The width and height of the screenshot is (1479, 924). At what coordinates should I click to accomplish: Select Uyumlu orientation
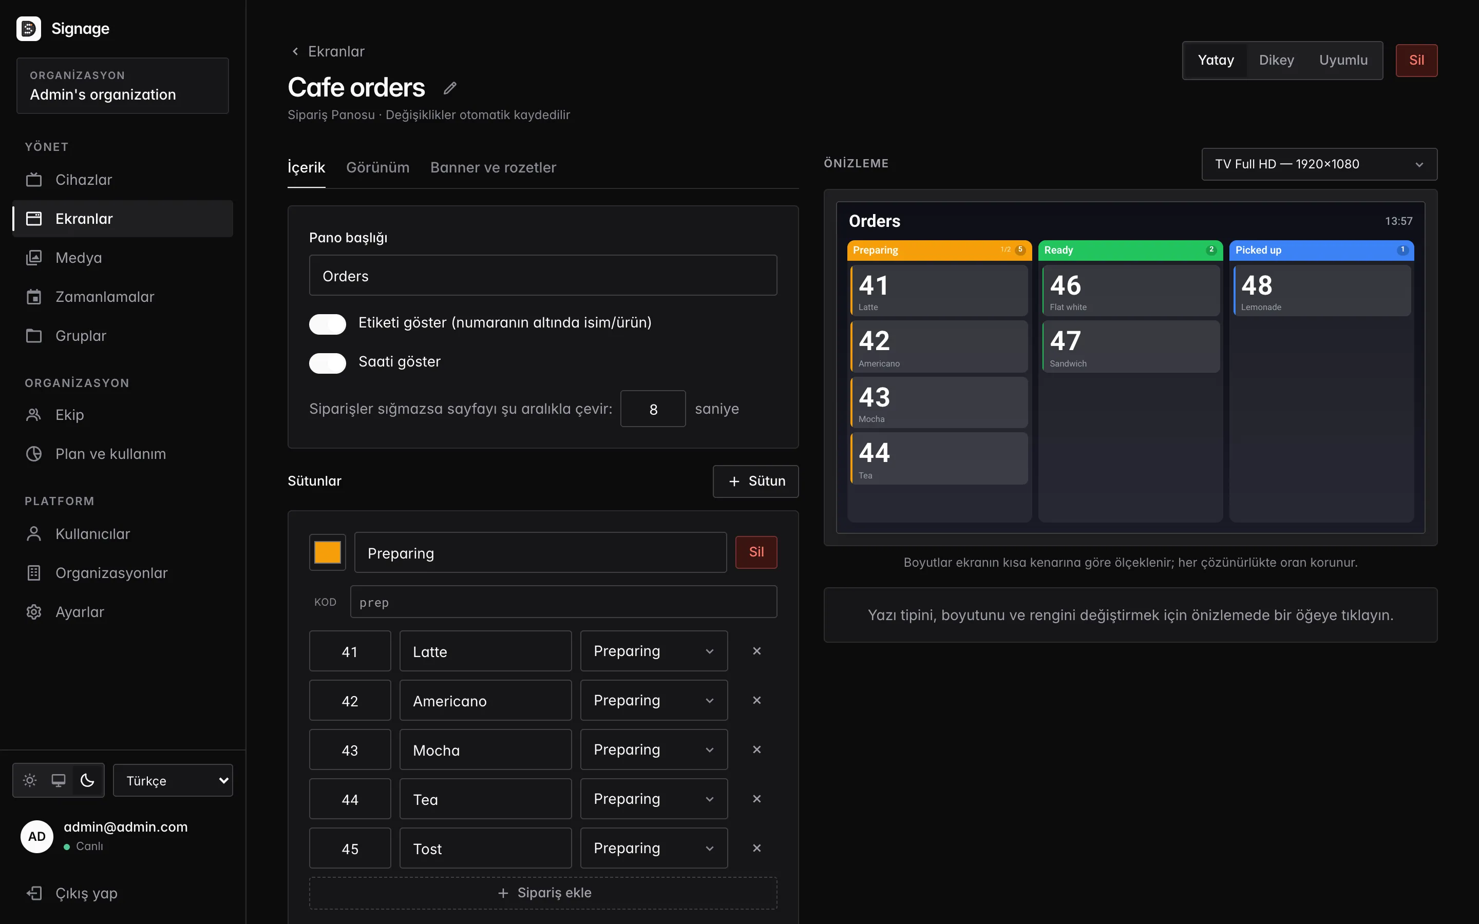click(x=1343, y=60)
